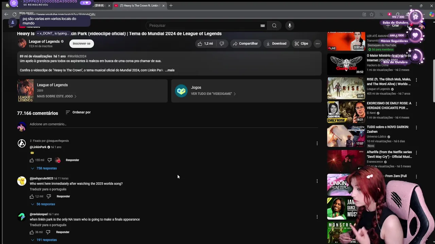Dislike the @joshyycute5823 comment
Image resolution: width=435 pixels, height=244 pixels.
coord(49,196)
